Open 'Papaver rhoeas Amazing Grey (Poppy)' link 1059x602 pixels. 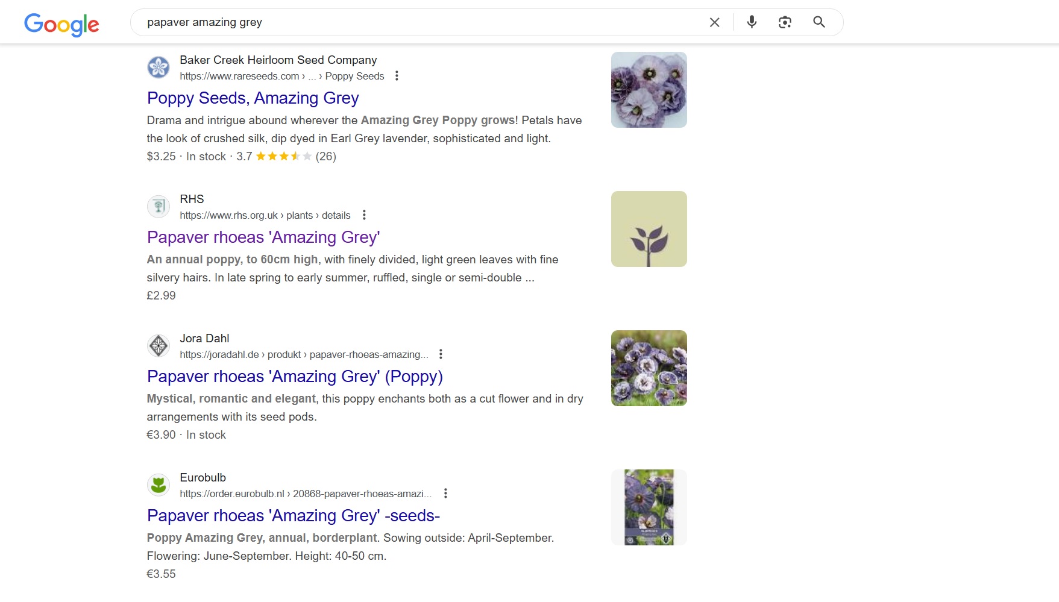click(295, 377)
